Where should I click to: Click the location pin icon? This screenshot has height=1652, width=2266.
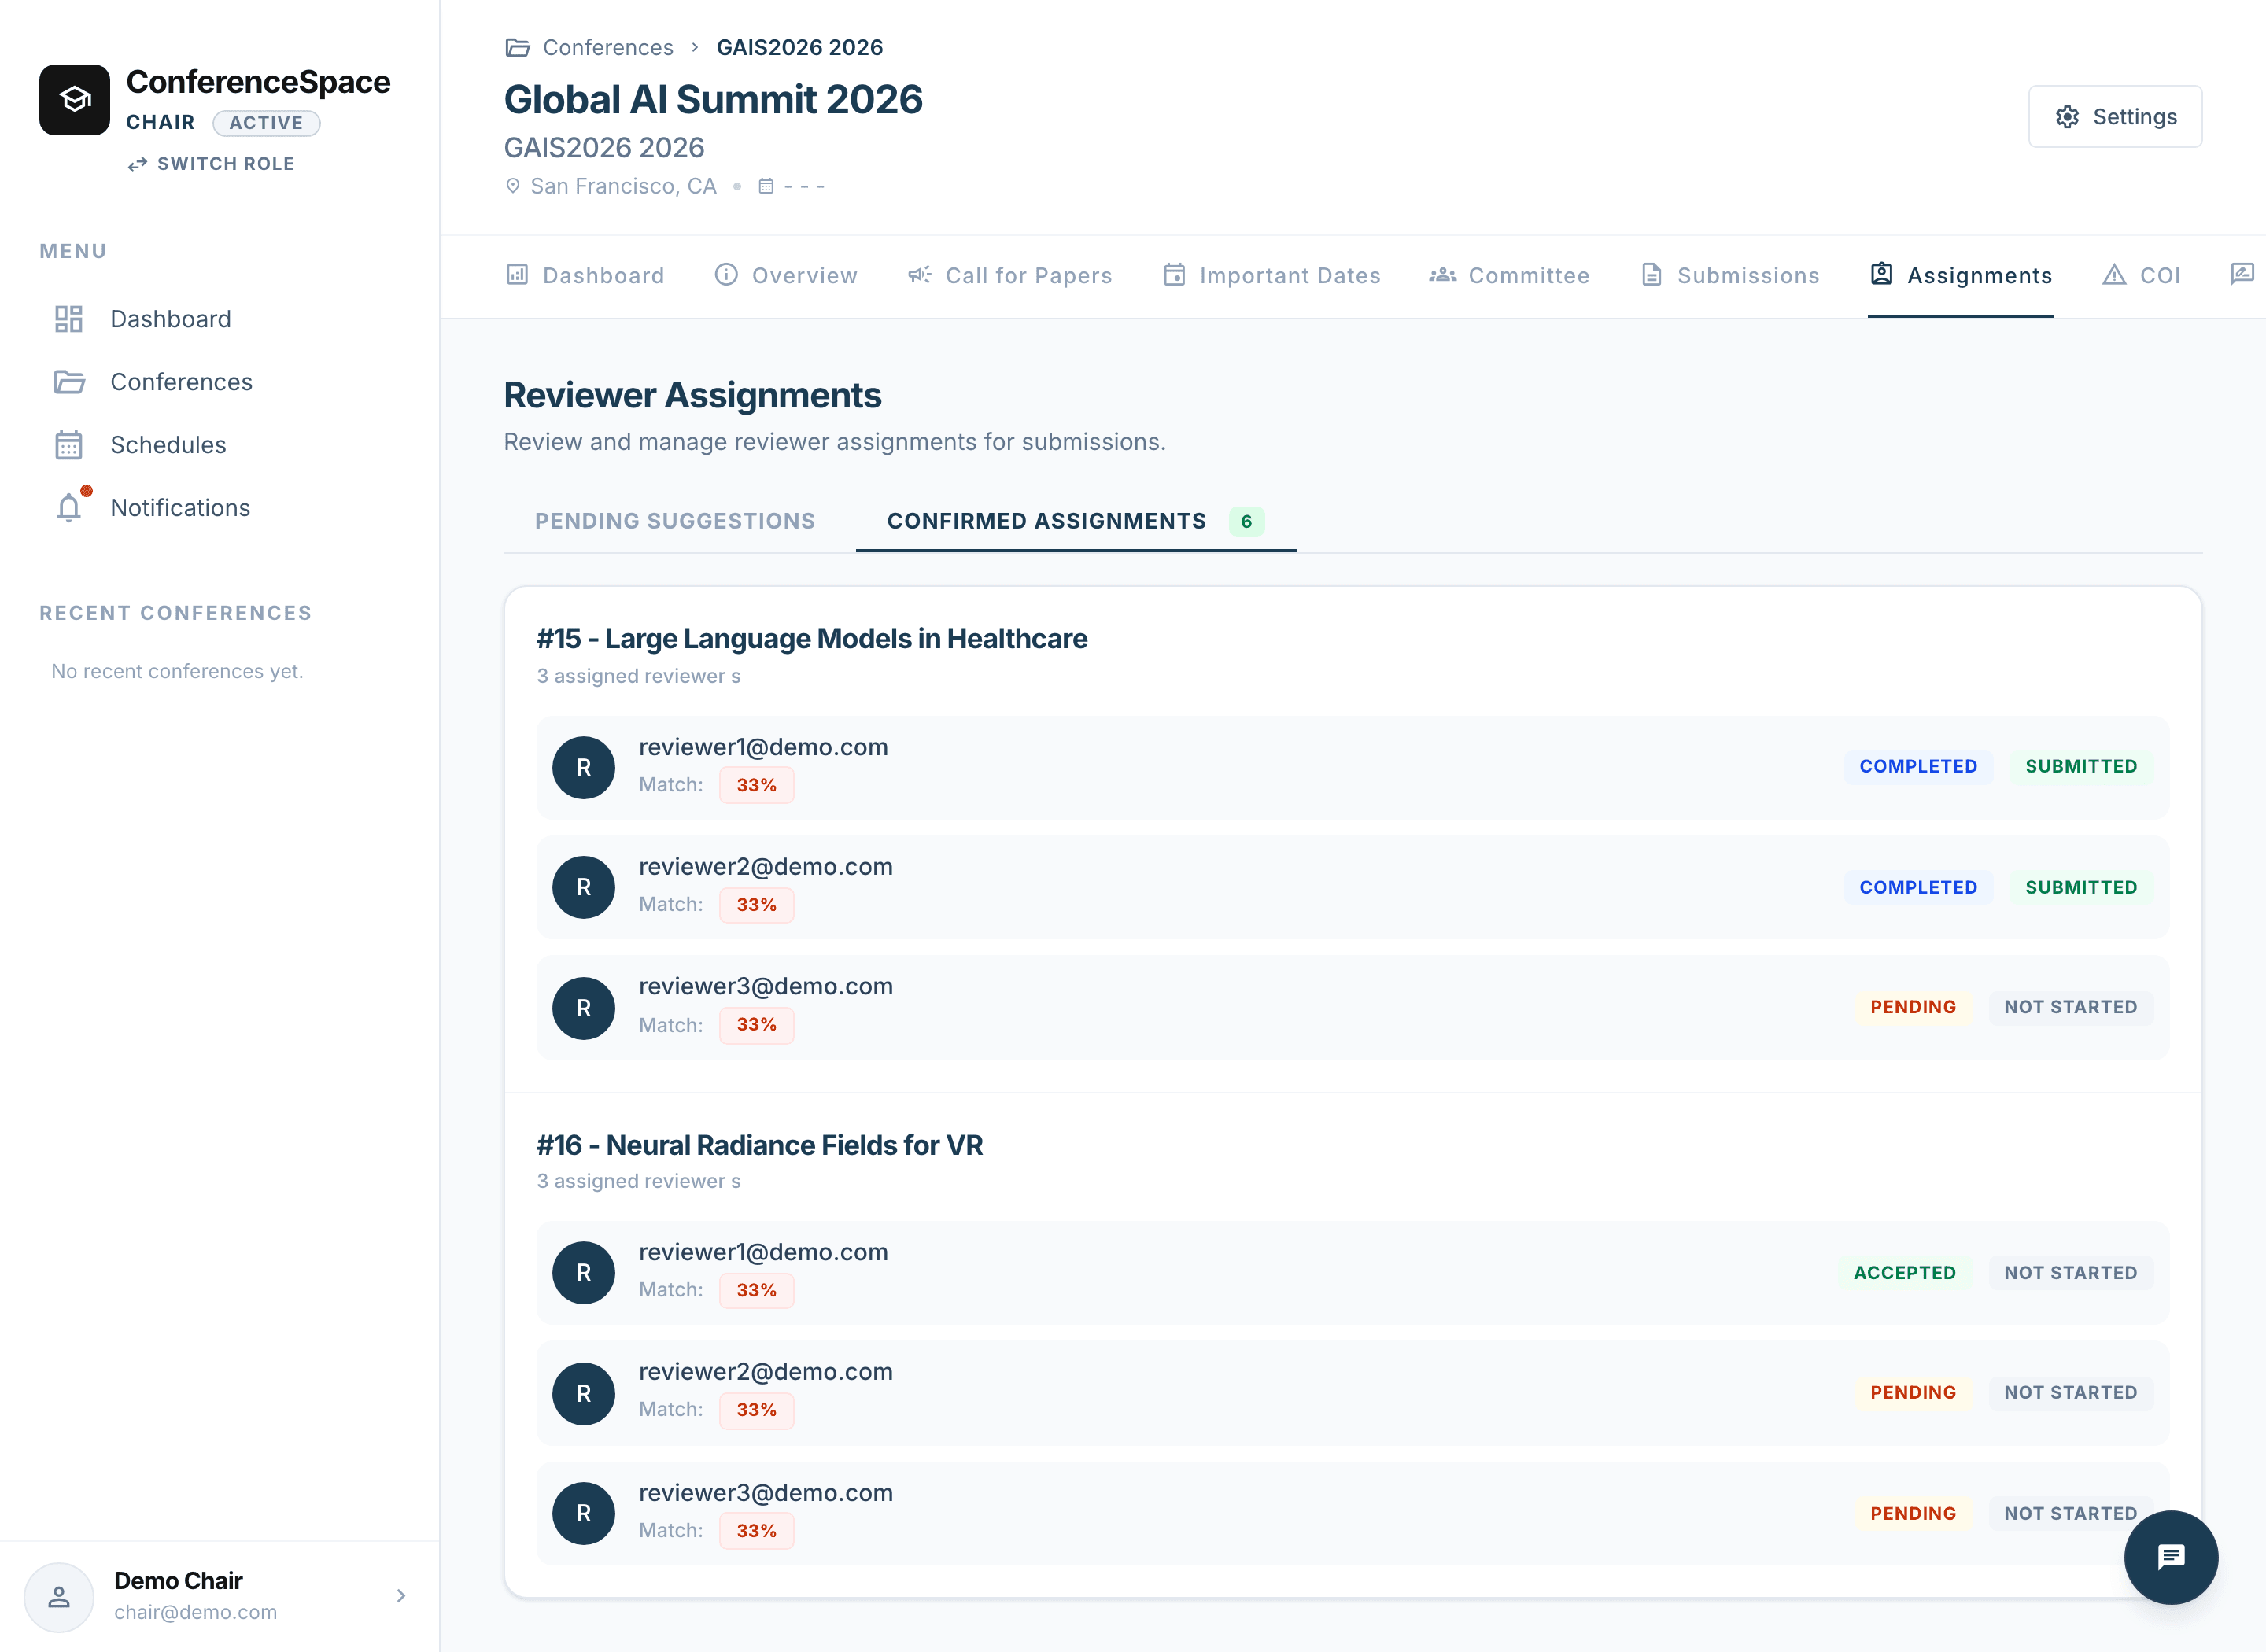[513, 186]
